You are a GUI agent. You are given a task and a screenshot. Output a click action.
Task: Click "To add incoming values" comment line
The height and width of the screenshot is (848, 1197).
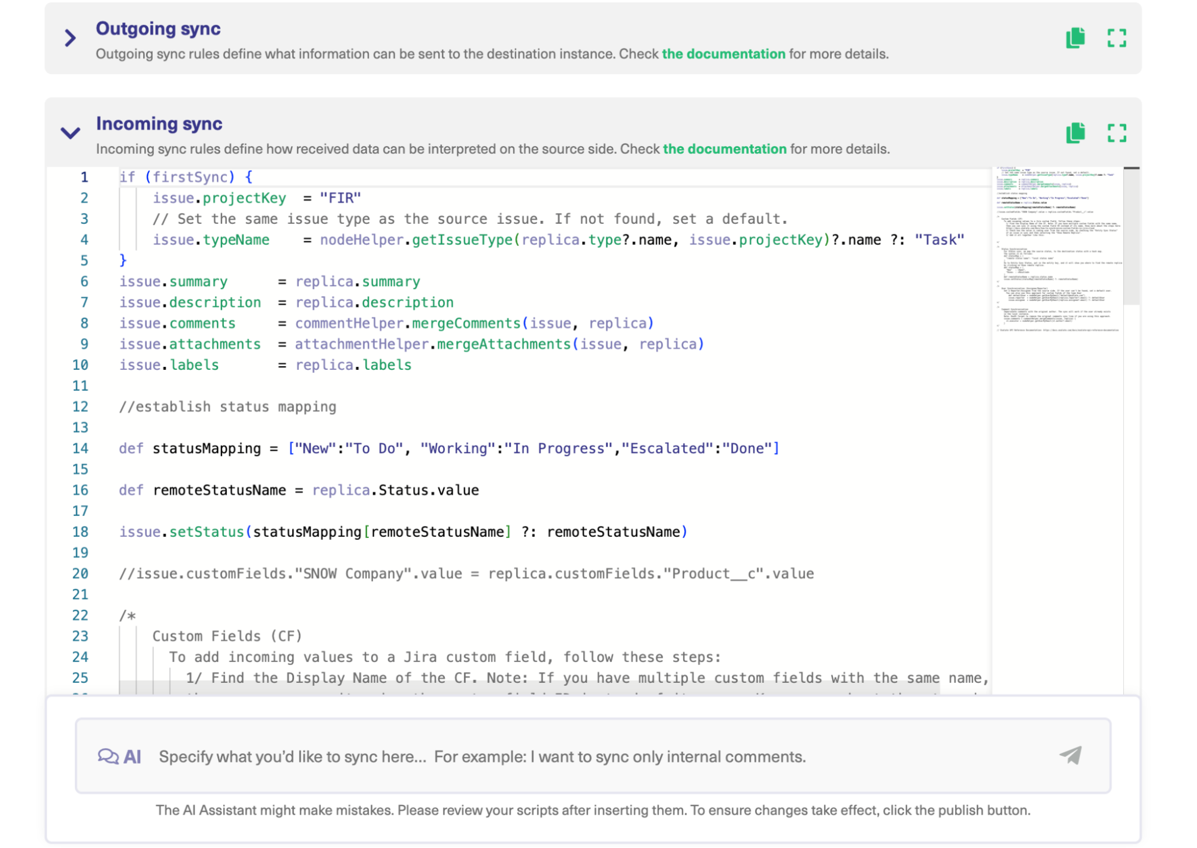click(x=444, y=657)
